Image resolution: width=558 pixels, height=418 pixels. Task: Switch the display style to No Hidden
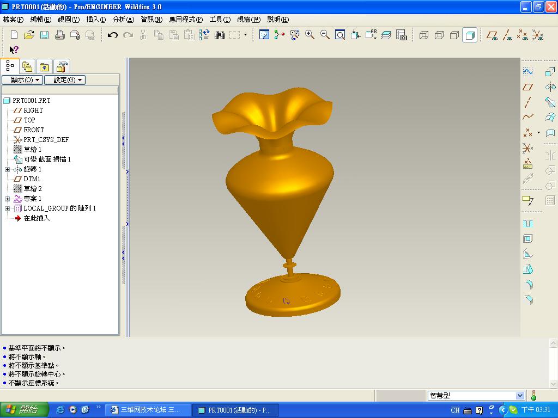[x=454, y=35]
